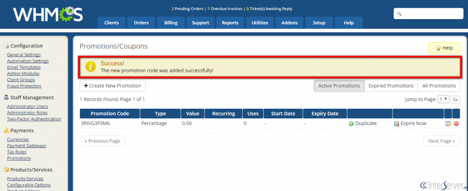Open the Clients menu tab

click(112, 23)
